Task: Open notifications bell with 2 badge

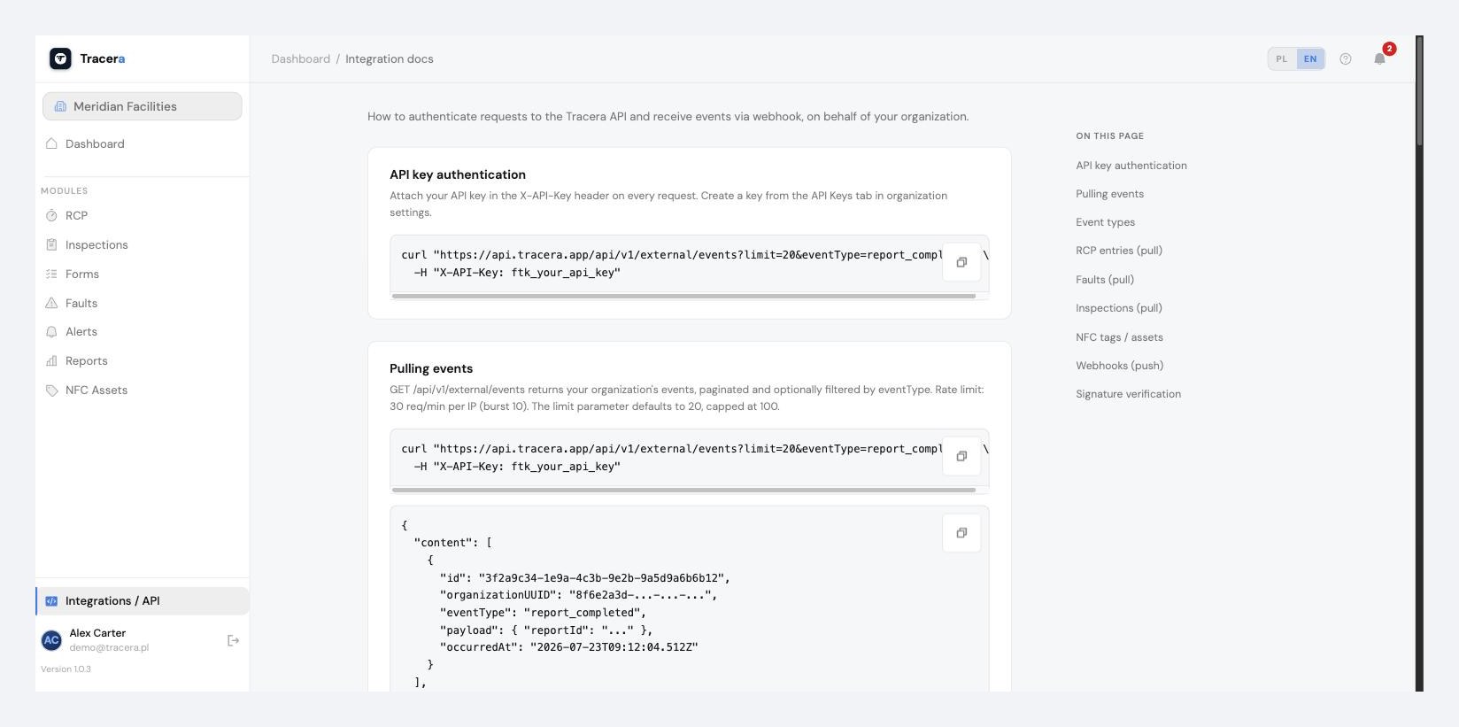Action: click(x=1379, y=58)
